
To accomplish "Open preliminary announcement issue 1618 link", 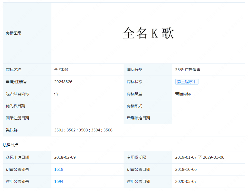I will point(59,169).
